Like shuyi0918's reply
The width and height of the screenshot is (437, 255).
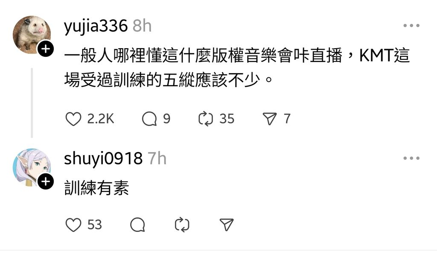(x=73, y=225)
